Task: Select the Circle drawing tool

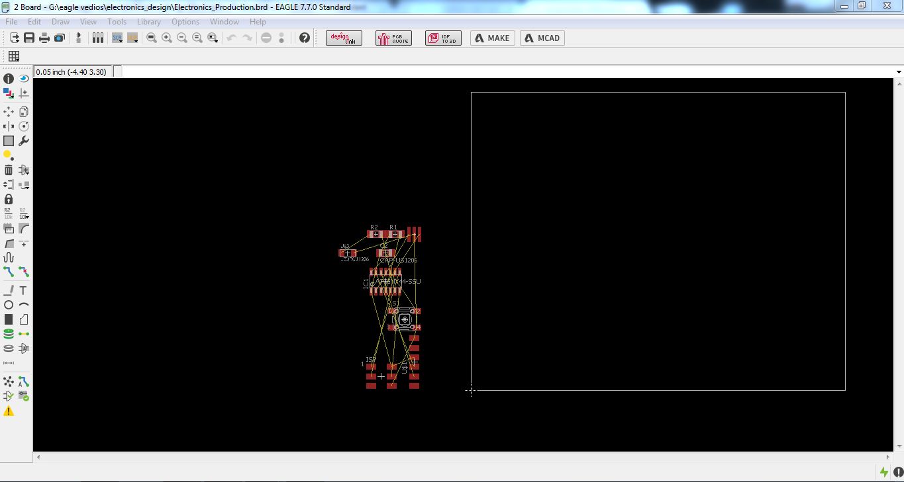Action: 9,305
